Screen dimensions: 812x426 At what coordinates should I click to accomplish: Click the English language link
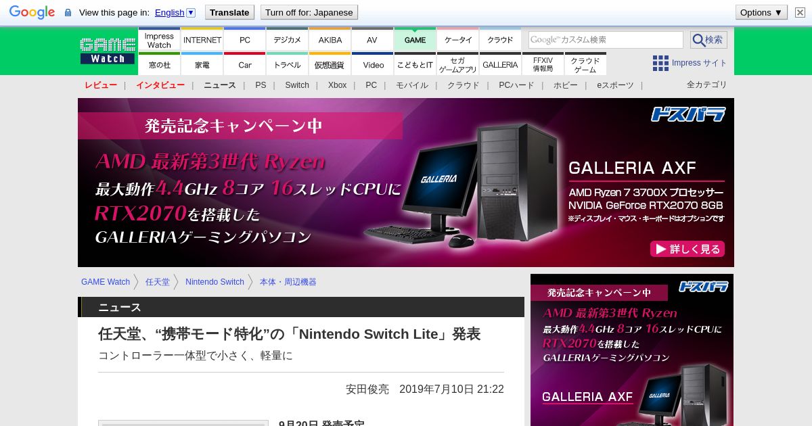pos(169,12)
